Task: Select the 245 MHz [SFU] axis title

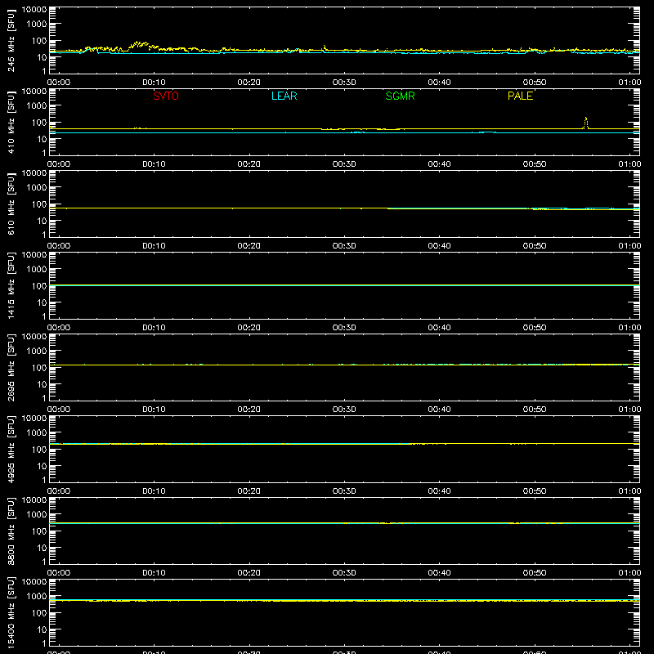Action: [x=11, y=40]
